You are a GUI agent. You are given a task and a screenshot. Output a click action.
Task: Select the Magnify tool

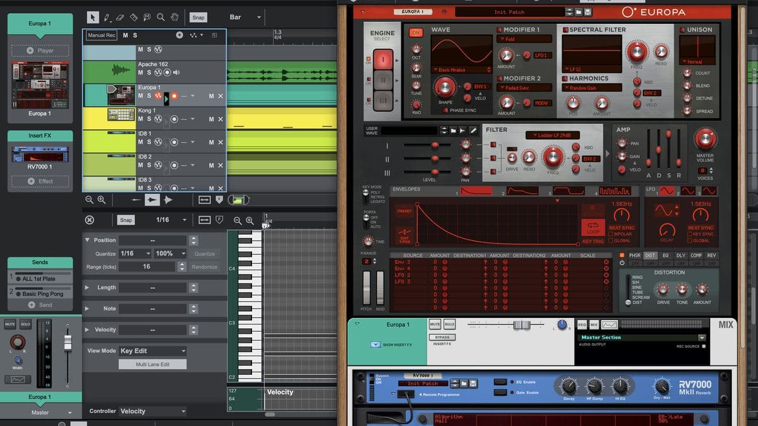point(160,17)
